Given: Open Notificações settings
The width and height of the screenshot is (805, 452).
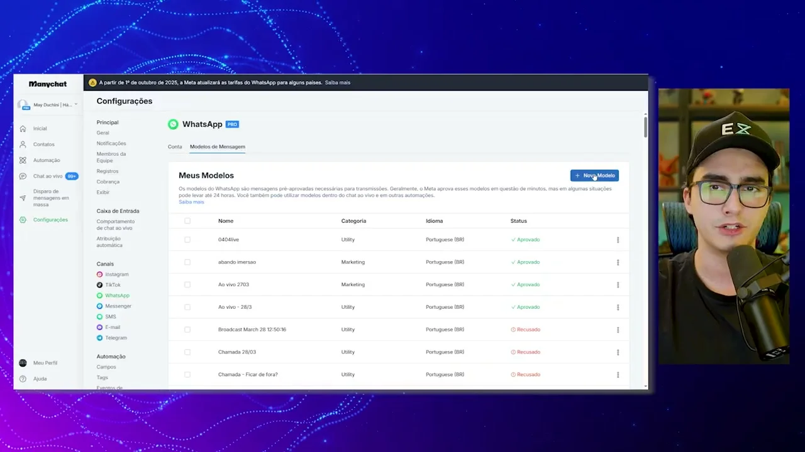Looking at the screenshot, I should pyautogui.click(x=111, y=144).
